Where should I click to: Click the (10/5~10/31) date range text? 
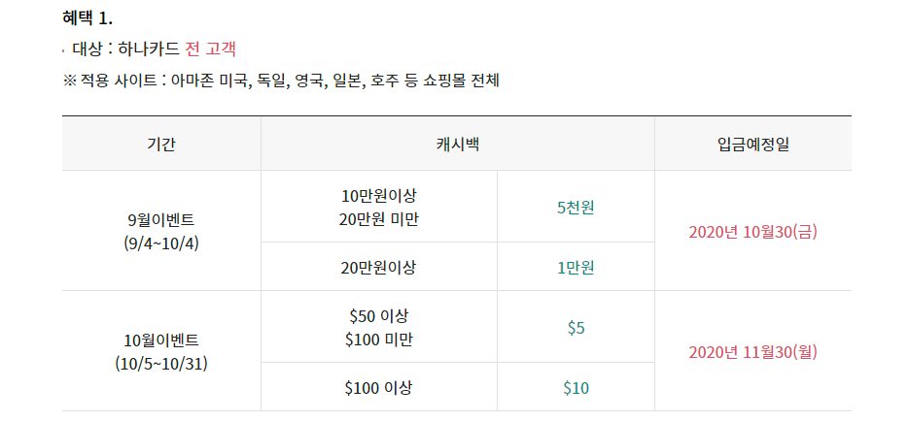(x=161, y=364)
